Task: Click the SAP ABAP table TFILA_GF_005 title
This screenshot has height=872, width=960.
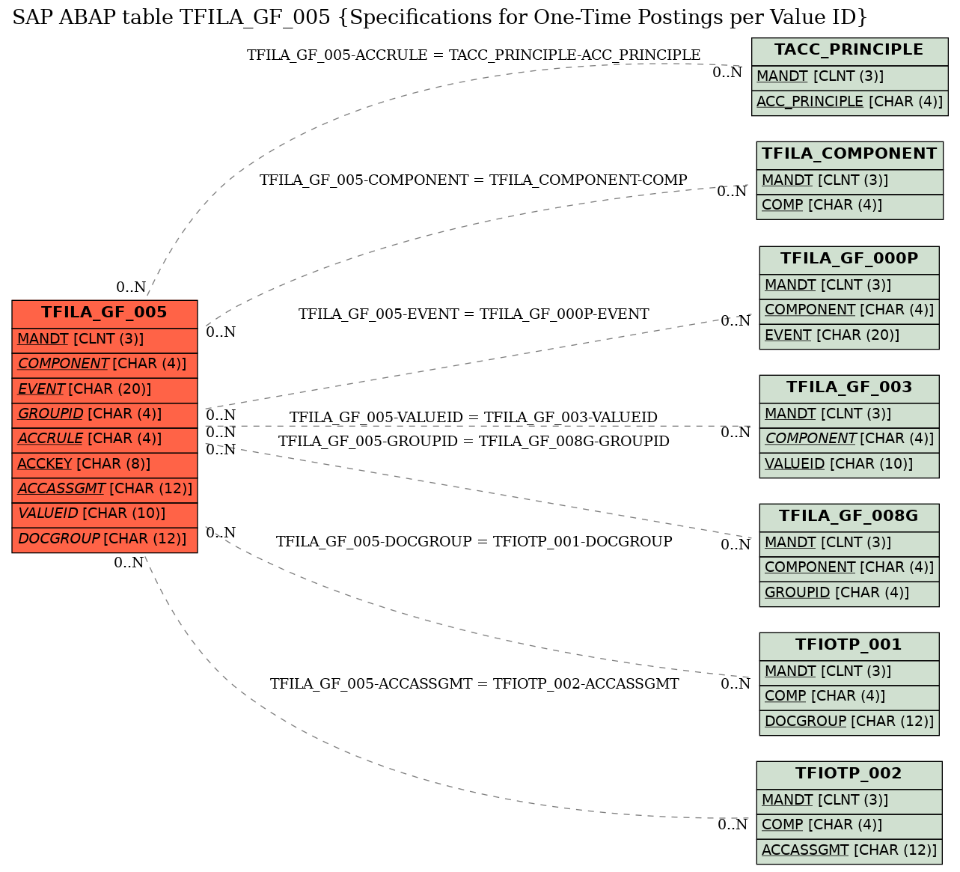Action: point(440,17)
